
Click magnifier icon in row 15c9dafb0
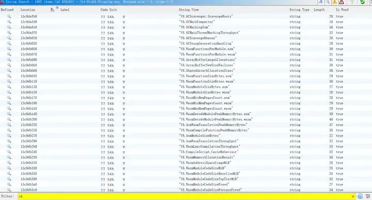click(9, 17)
